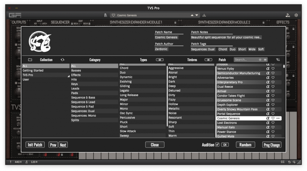Load next patch with top bar down arrow
The height and width of the screenshot is (171, 307).
point(197,15)
